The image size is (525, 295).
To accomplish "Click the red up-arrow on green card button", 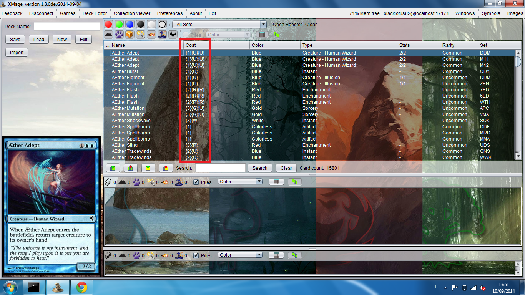I will (131, 168).
